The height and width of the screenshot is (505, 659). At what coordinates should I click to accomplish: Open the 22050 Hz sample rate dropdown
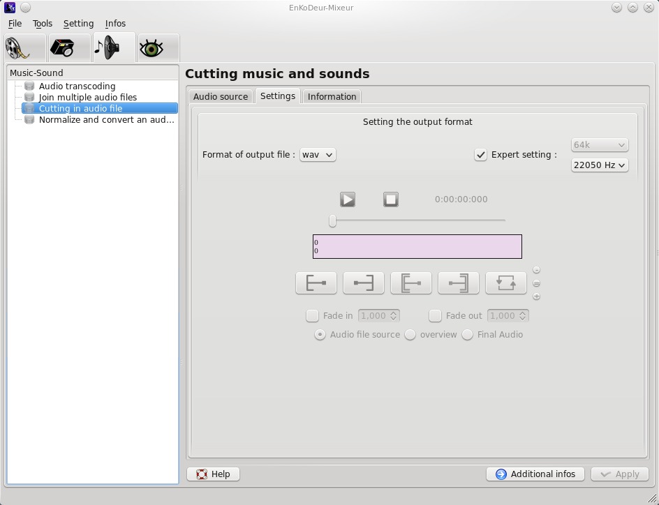point(600,165)
